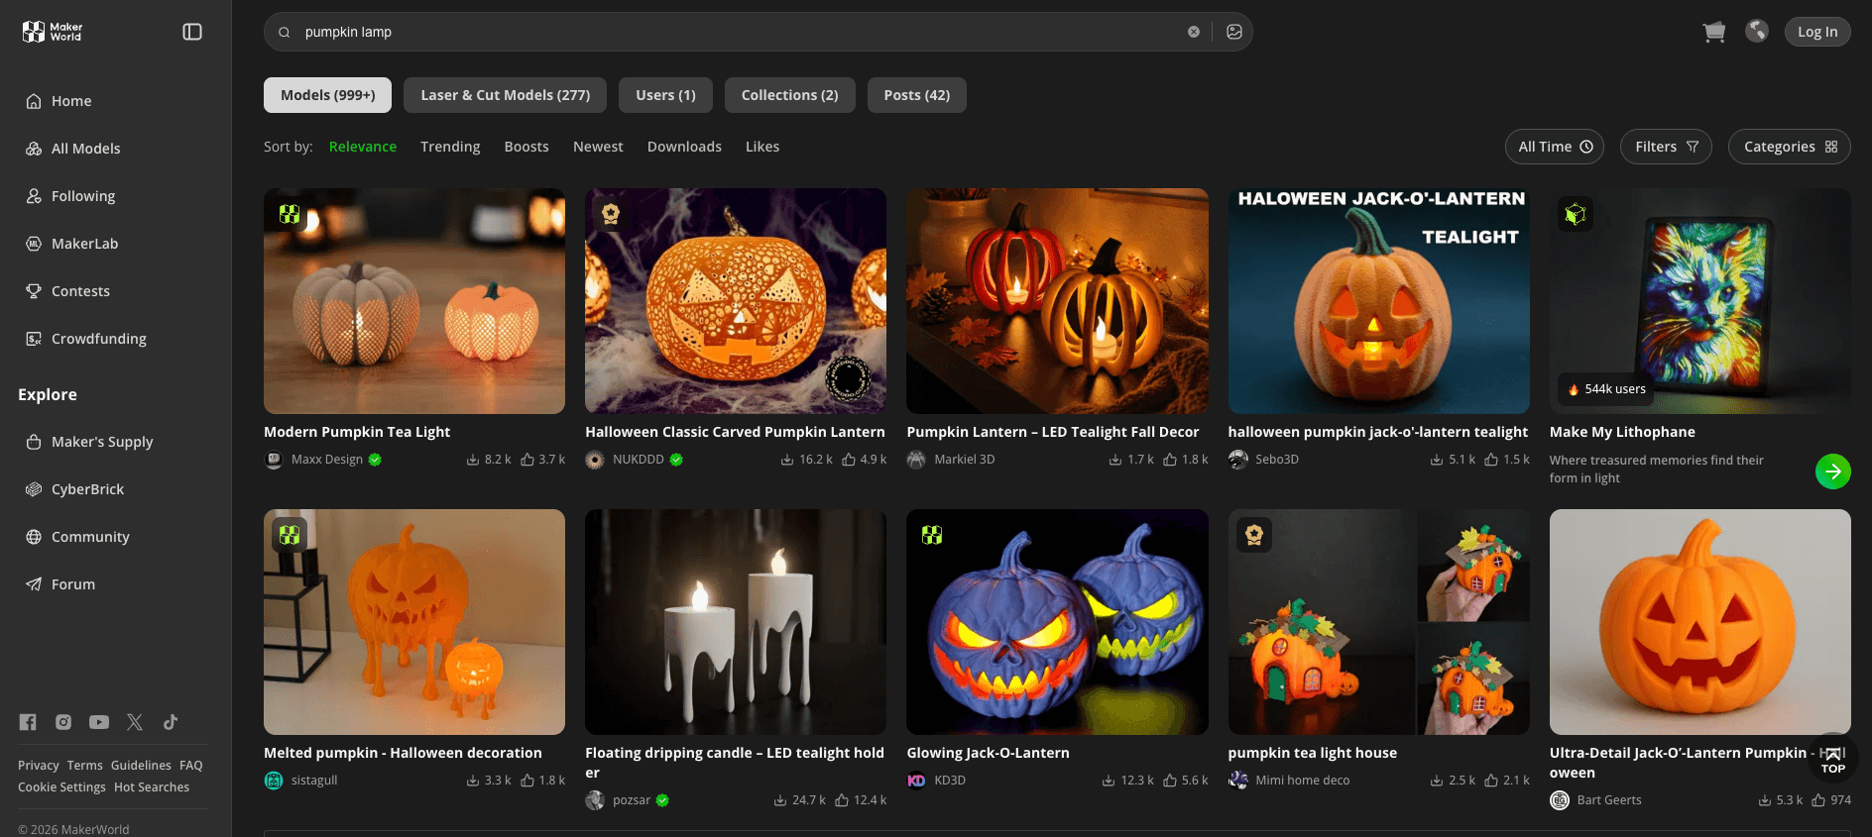Viewport: 1872px width, 837px height.
Task: Collapse the sidebar panel
Action: point(192,32)
